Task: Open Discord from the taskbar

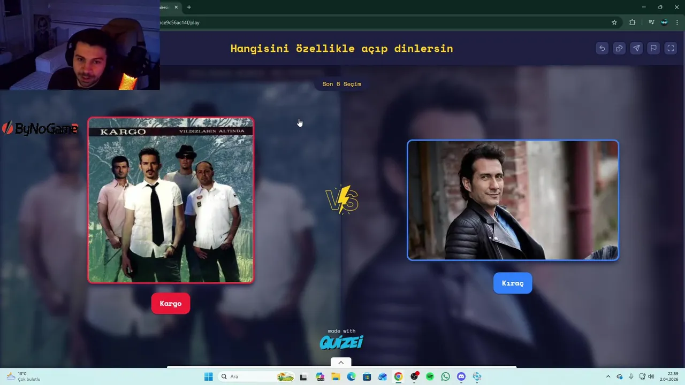Action: (461, 376)
